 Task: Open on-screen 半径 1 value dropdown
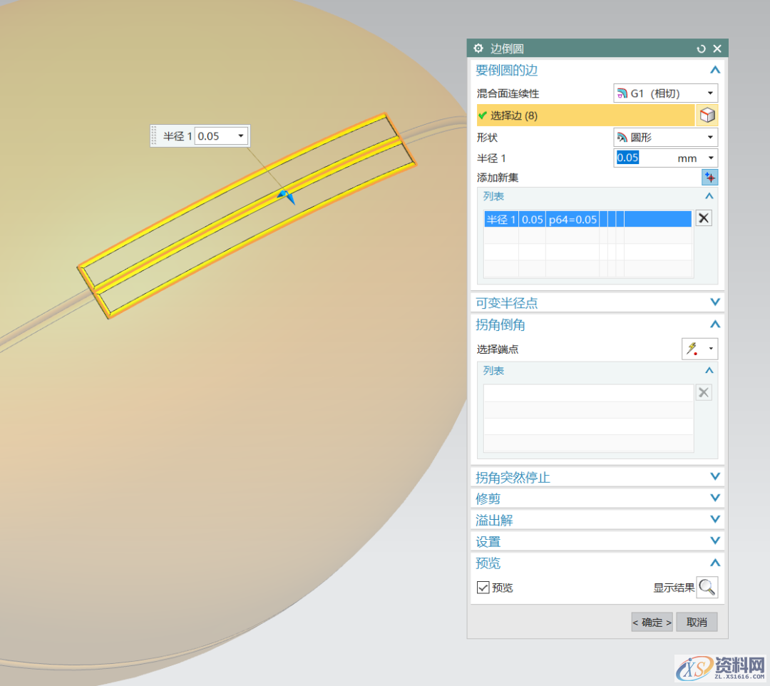pyautogui.click(x=241, y=135)
